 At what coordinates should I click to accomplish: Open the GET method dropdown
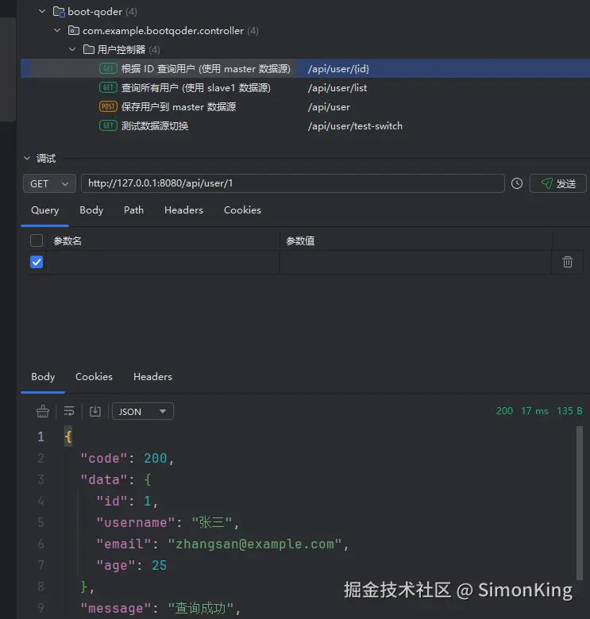[x=49, y=183]
